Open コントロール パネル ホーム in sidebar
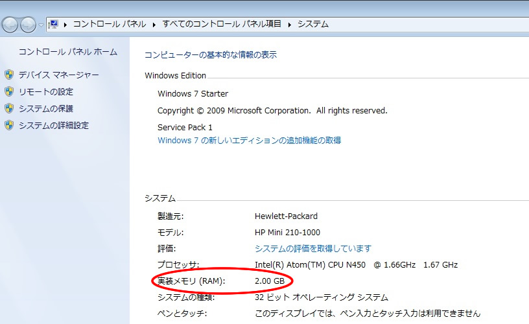 [x=67, y=52]
